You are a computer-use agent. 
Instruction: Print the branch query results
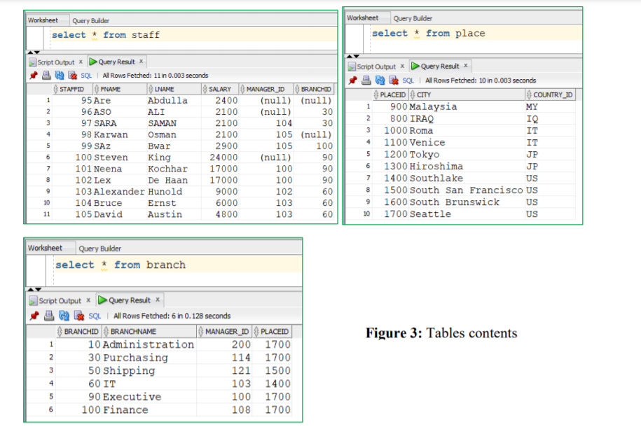pos(48,316)
